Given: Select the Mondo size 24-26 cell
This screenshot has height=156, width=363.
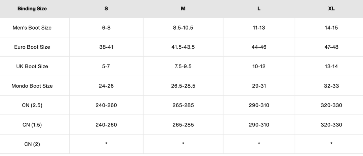Looking at the screenshot, I should (106, 86).
